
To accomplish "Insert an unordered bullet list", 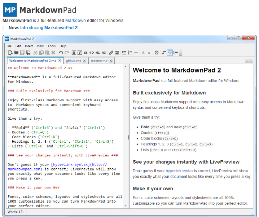I will pyautogui.click(x=124, y=53).
